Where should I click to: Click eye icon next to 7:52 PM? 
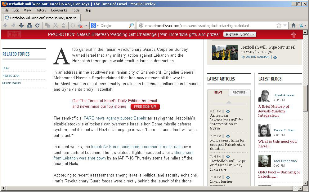click(x=228, y=136)
